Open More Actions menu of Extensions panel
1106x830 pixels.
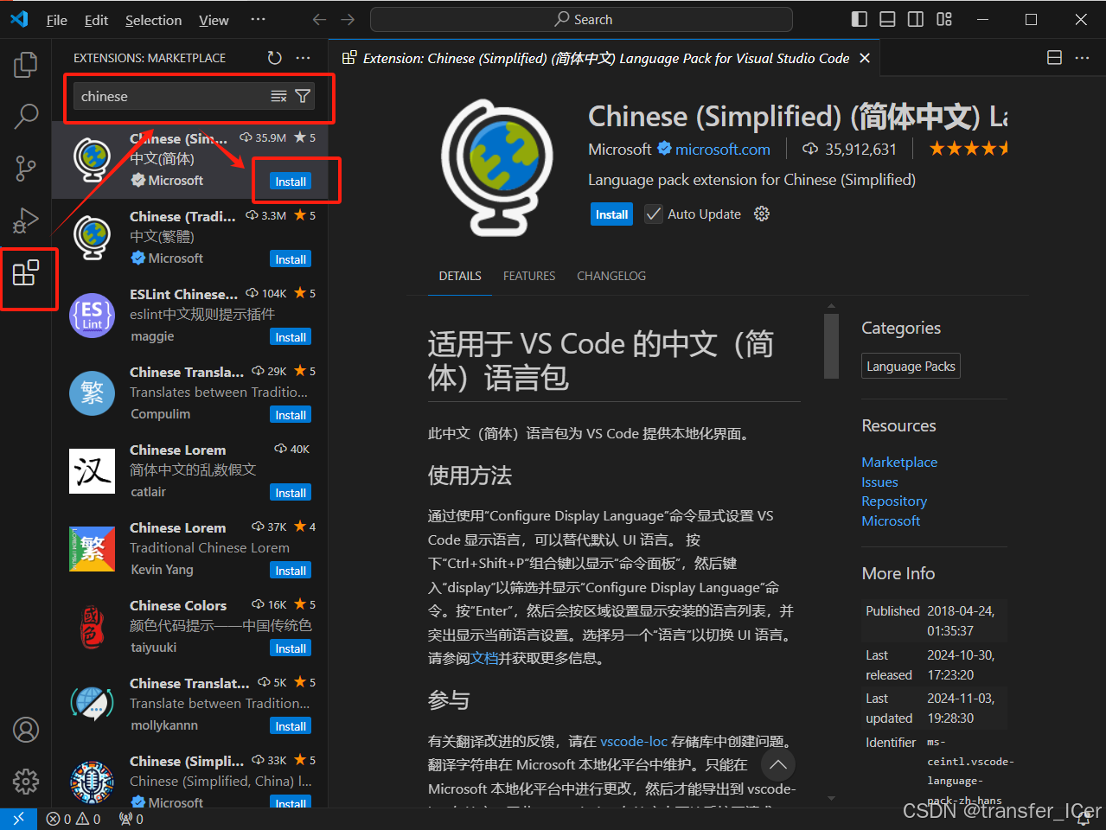(303, 57)
